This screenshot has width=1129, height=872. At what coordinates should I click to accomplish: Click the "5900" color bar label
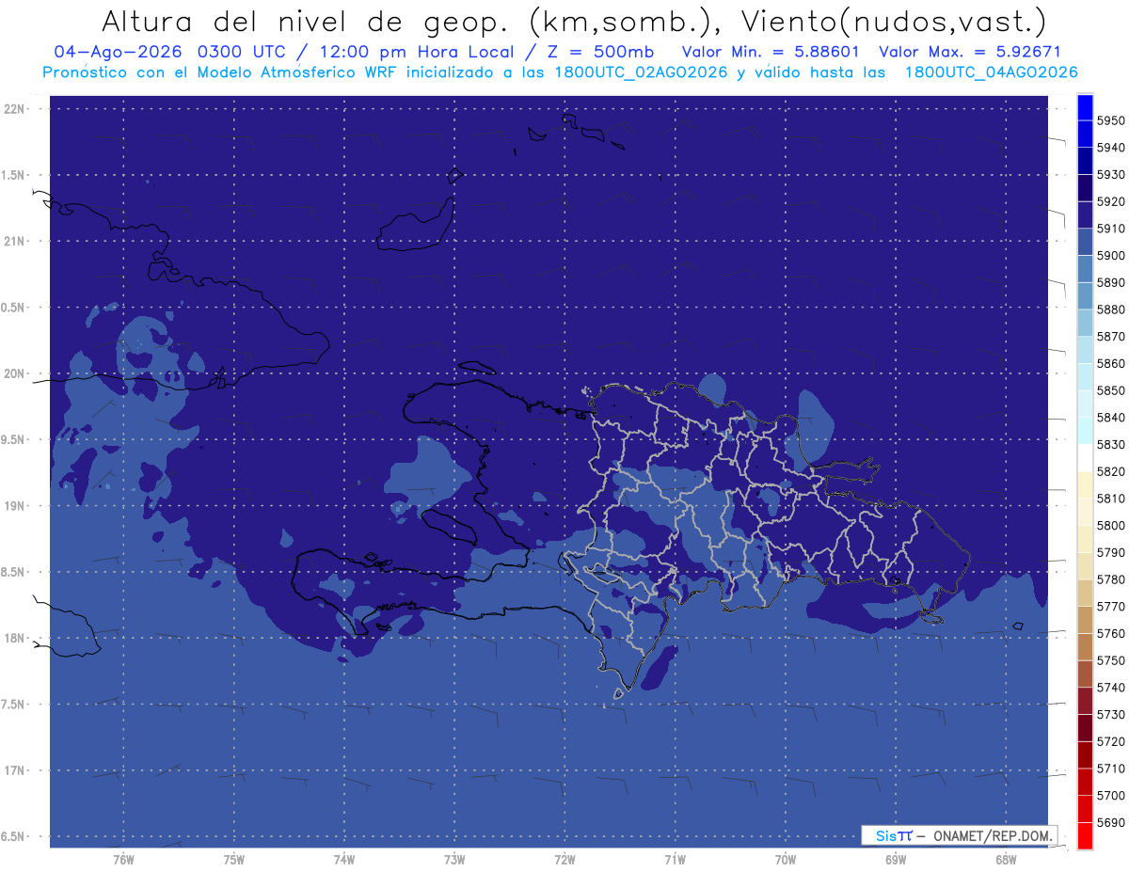[1110, 256]
